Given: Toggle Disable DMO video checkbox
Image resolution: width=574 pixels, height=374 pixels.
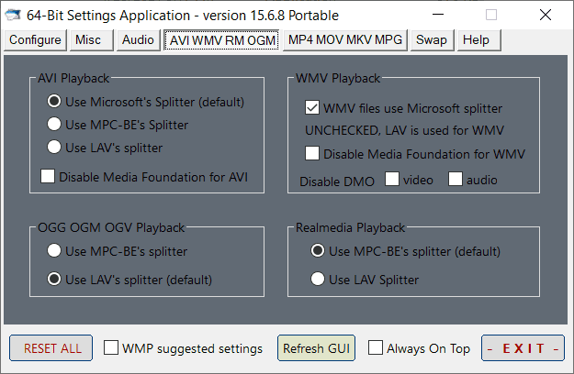Looking at the screenshot, I should point(392,180).
